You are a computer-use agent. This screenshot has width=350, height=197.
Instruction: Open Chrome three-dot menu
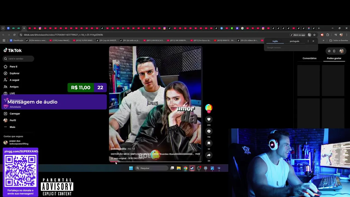click(x=346, y=35)
